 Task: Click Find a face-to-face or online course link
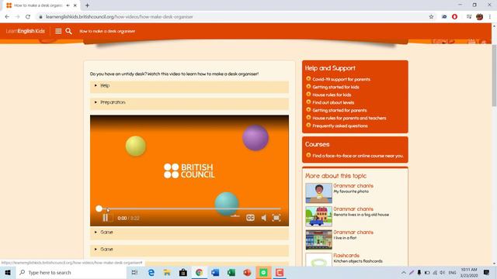[x=358, y=156]
